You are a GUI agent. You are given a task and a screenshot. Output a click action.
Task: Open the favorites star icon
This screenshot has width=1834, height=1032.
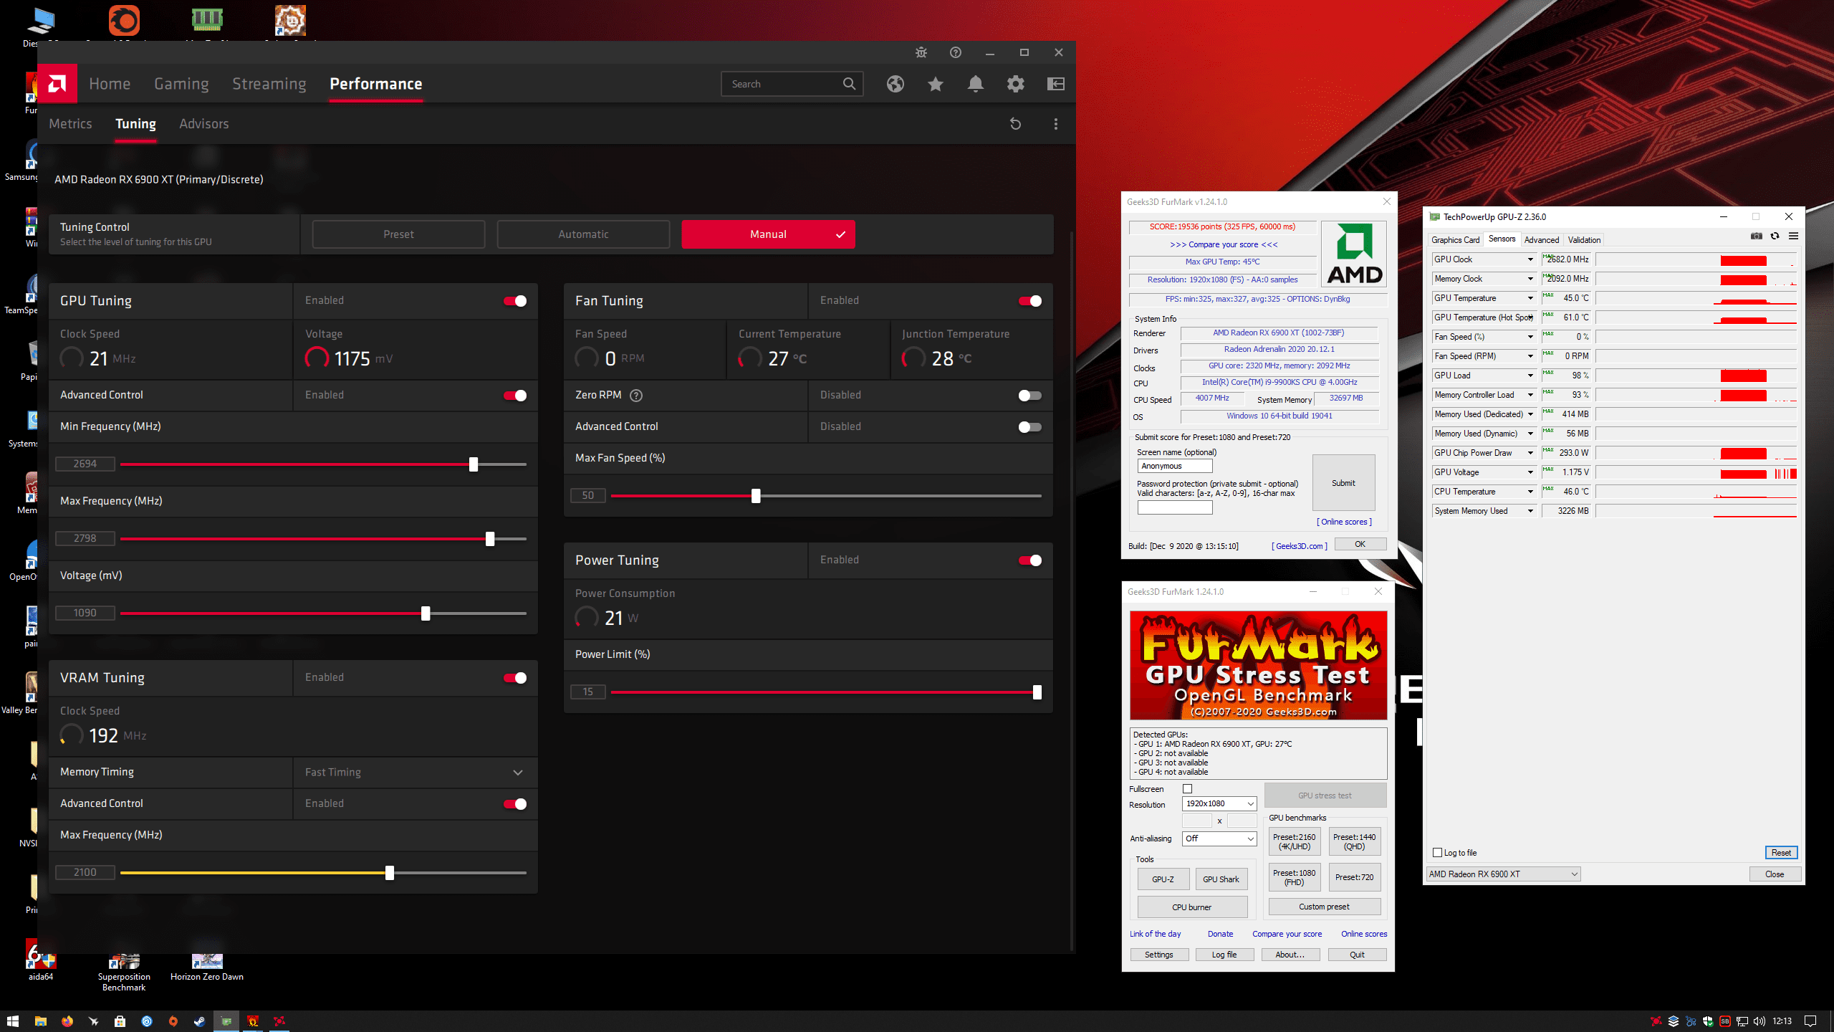[936, 84]
